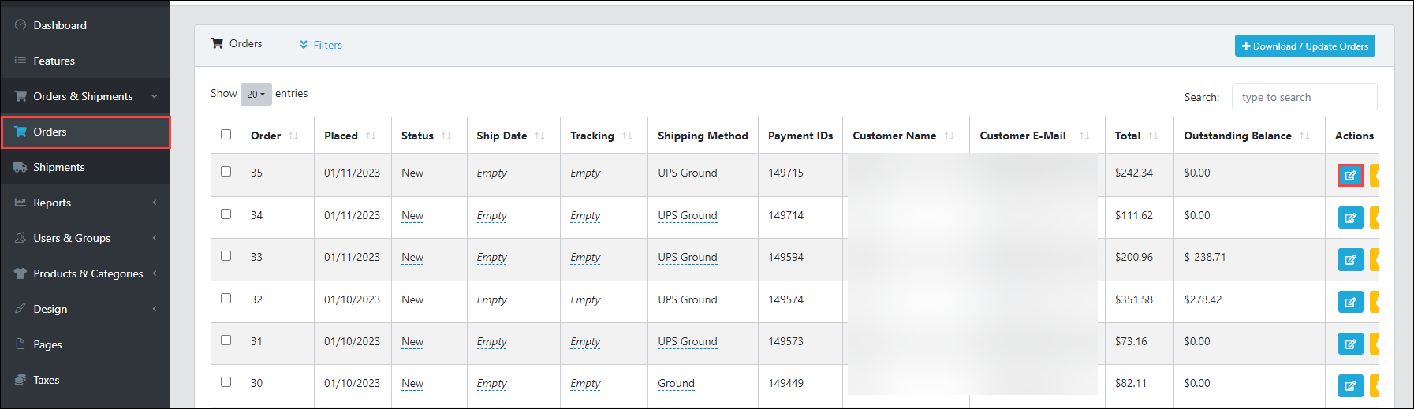Sort table by Ship Date arrows
1414x409 pixels.
pos(539,136)
